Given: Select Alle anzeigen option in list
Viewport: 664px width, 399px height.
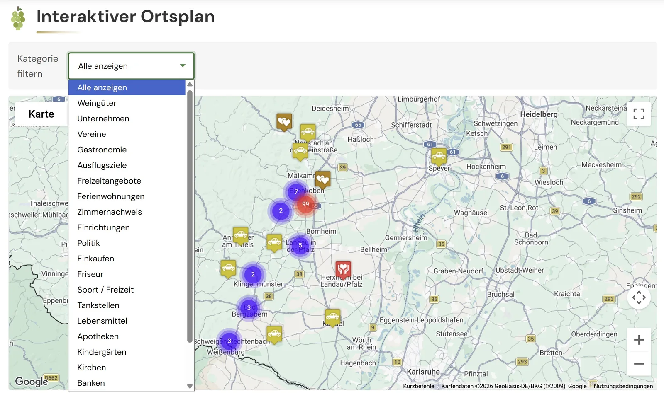Looking at the screenshot, I should [x=127, y=87].
